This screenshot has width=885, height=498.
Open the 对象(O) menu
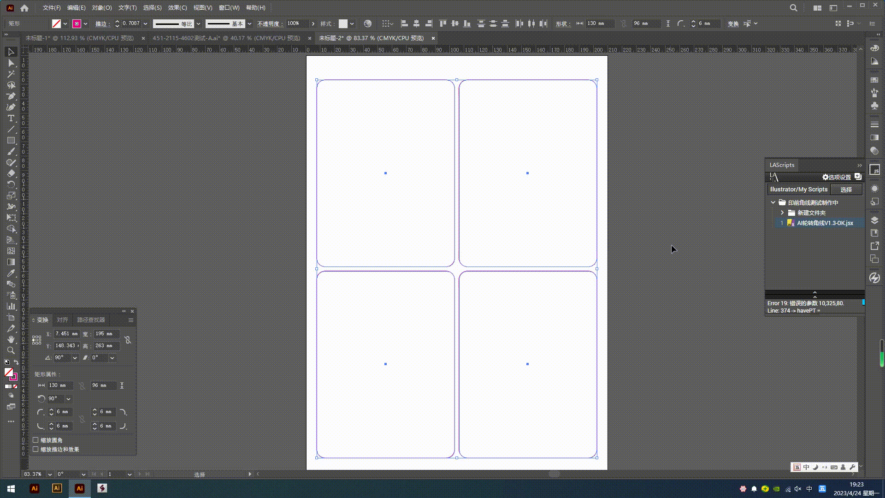tap(102, 8)
